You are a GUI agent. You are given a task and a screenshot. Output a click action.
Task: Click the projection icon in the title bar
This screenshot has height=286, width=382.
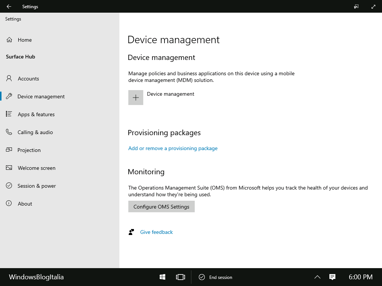click(x=356, y=7)
